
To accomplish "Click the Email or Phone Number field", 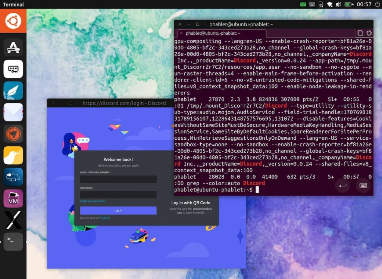I will [x=118, y=179].
